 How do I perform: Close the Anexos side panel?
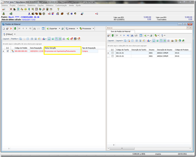coord(191,28)
